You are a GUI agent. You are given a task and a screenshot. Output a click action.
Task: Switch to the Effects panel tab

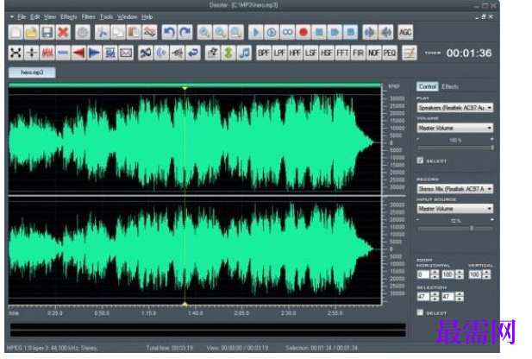tap(450, 86)
